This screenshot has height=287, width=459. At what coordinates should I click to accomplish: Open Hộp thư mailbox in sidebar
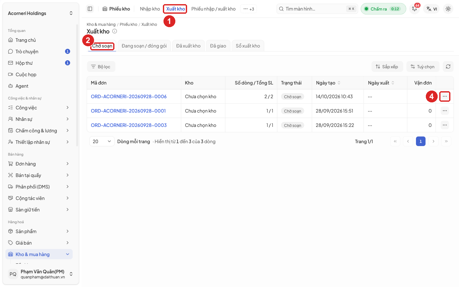click(x=39, y=63)
